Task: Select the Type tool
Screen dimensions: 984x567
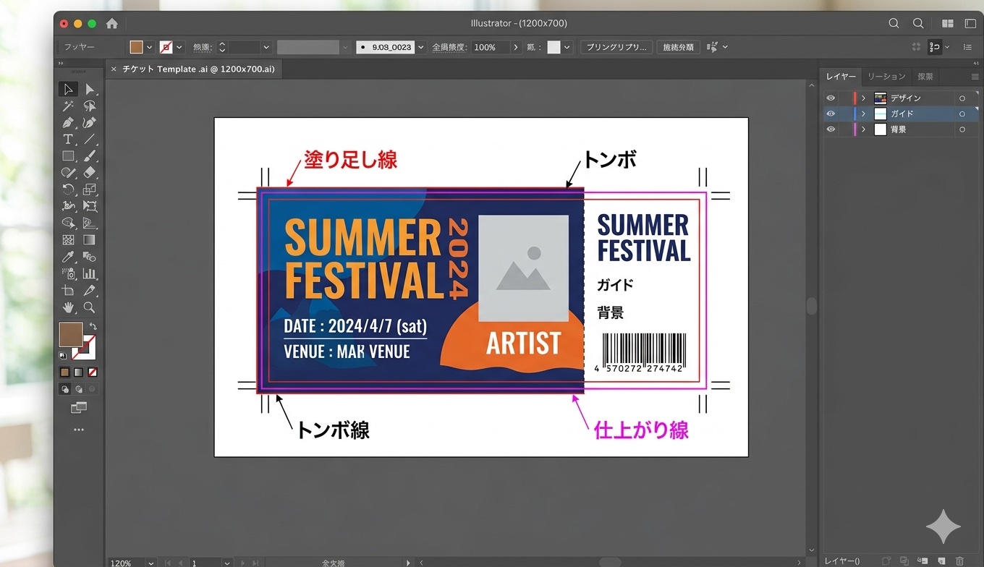Action: [67, 139]
